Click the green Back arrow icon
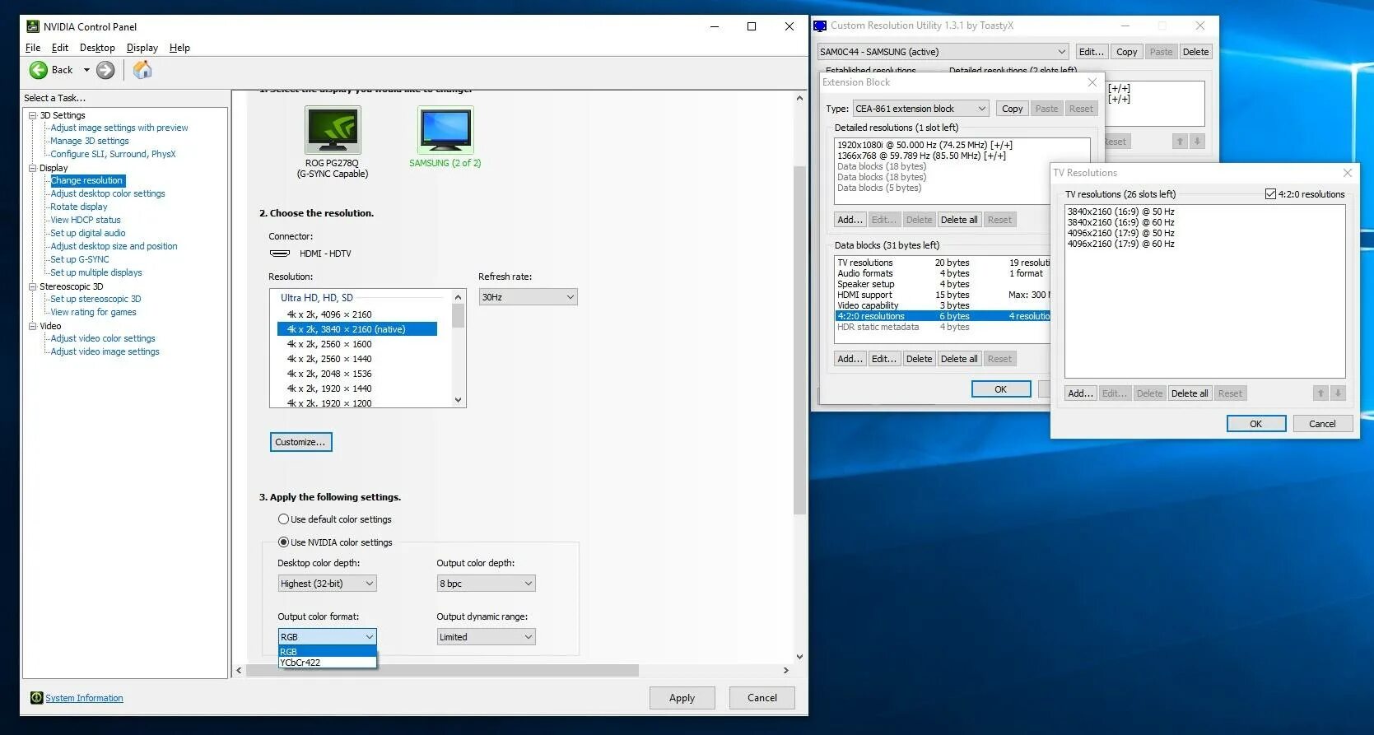Viewport: 1374px width, 735px height. coord(38,70)
